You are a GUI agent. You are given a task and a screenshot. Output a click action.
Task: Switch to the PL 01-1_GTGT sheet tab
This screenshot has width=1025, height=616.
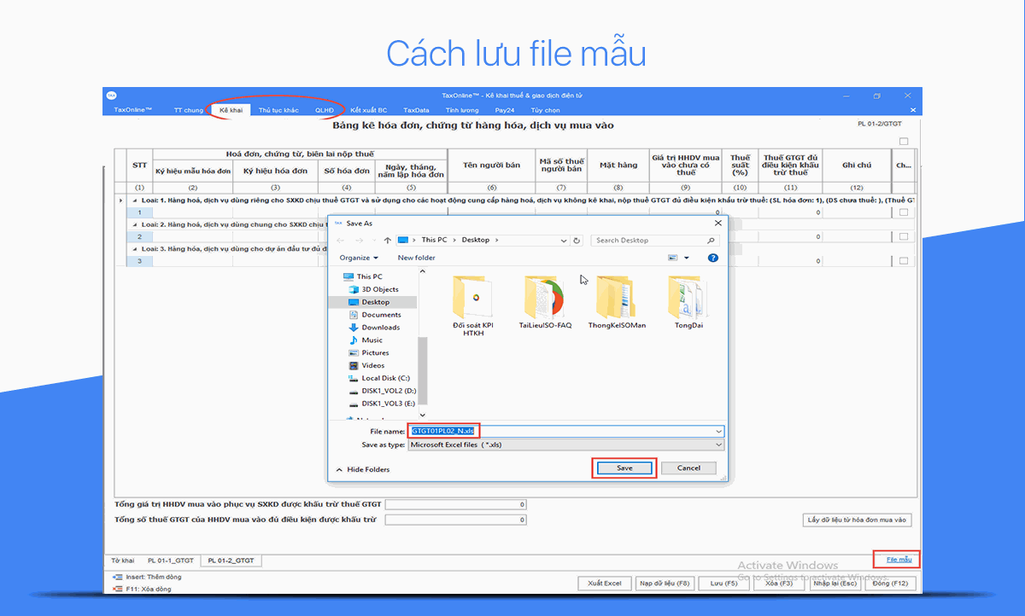171,561
